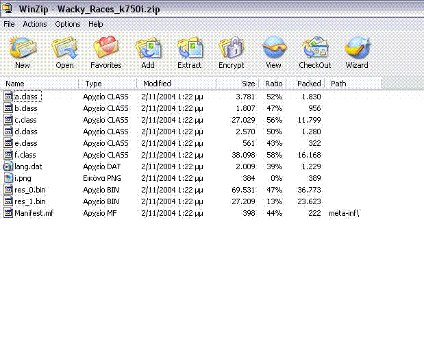The image size is (424, 359).
Task: Launch the CheckOut toolbar icon
Action: point(315,48)
